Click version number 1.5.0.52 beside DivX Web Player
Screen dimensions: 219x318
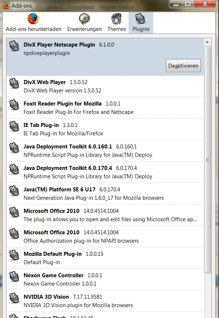pyautogui.click(x=78, y=82)
